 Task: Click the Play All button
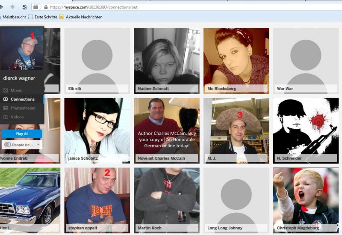click(x=22, y=134)
